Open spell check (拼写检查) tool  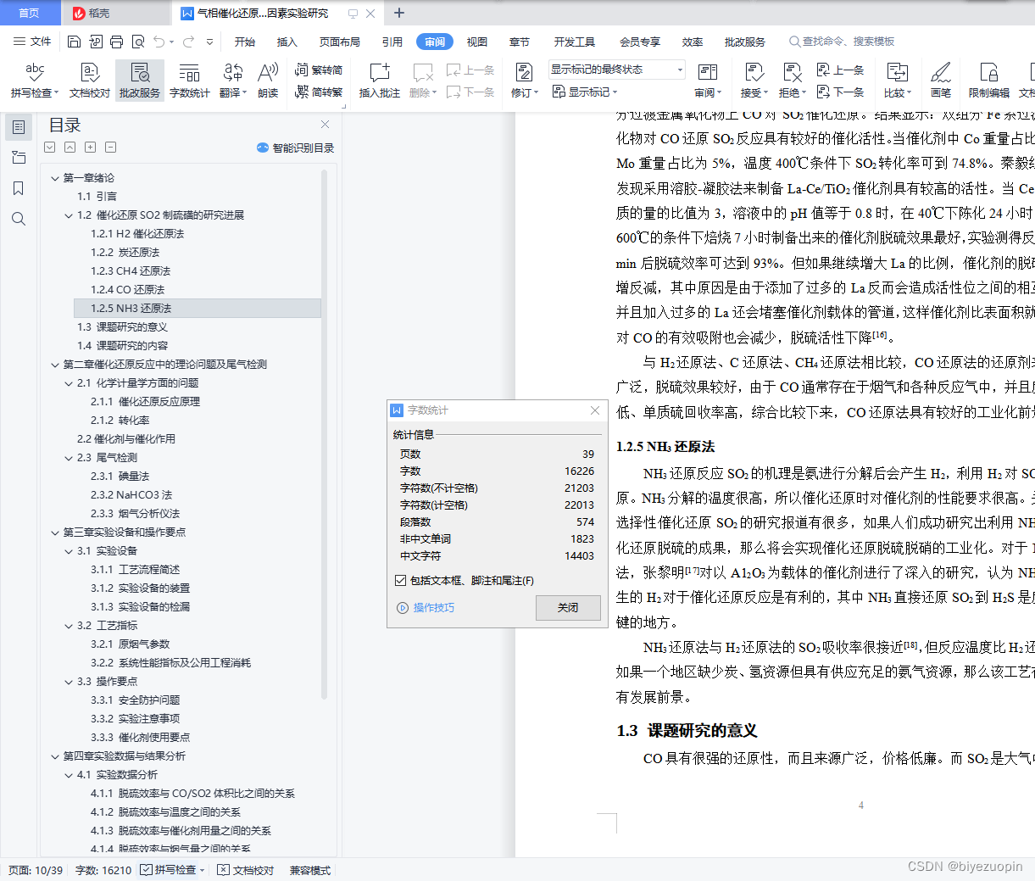tap(34, 80)
